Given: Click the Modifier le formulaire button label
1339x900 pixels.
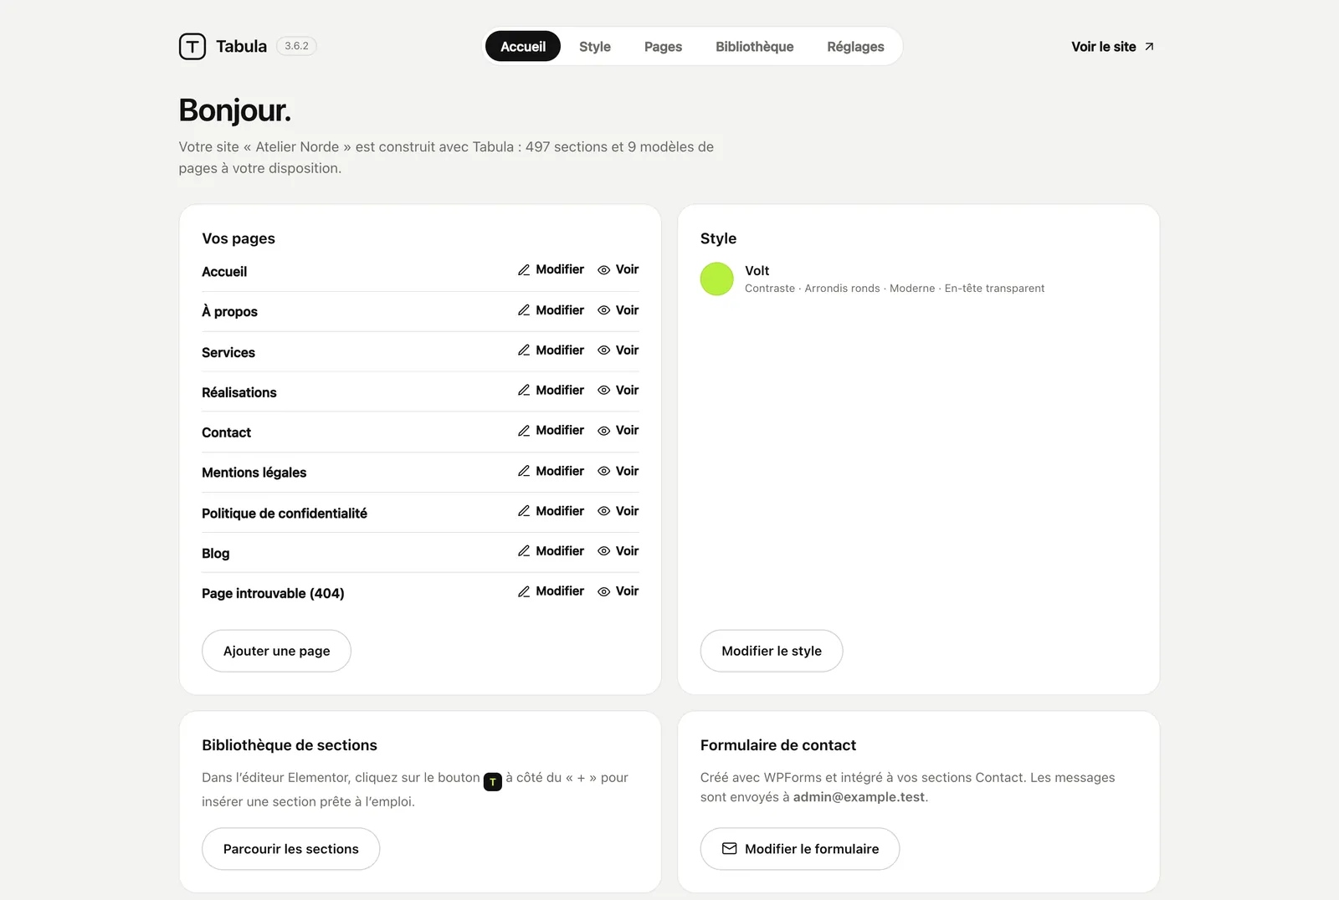Looking at the screenshot, I should coord(812,849).
